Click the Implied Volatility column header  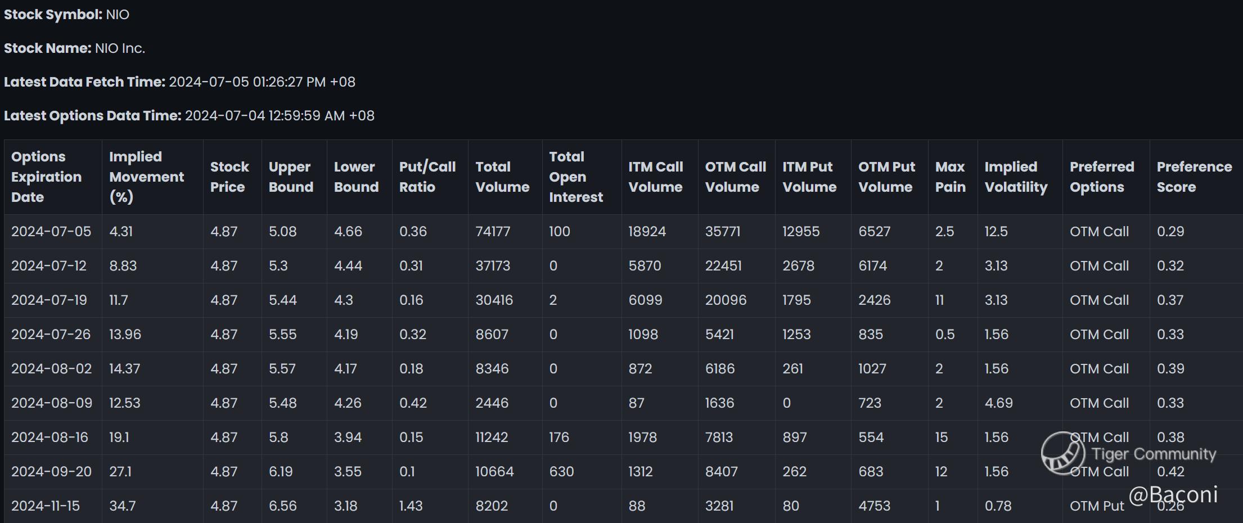(1016, 177)
